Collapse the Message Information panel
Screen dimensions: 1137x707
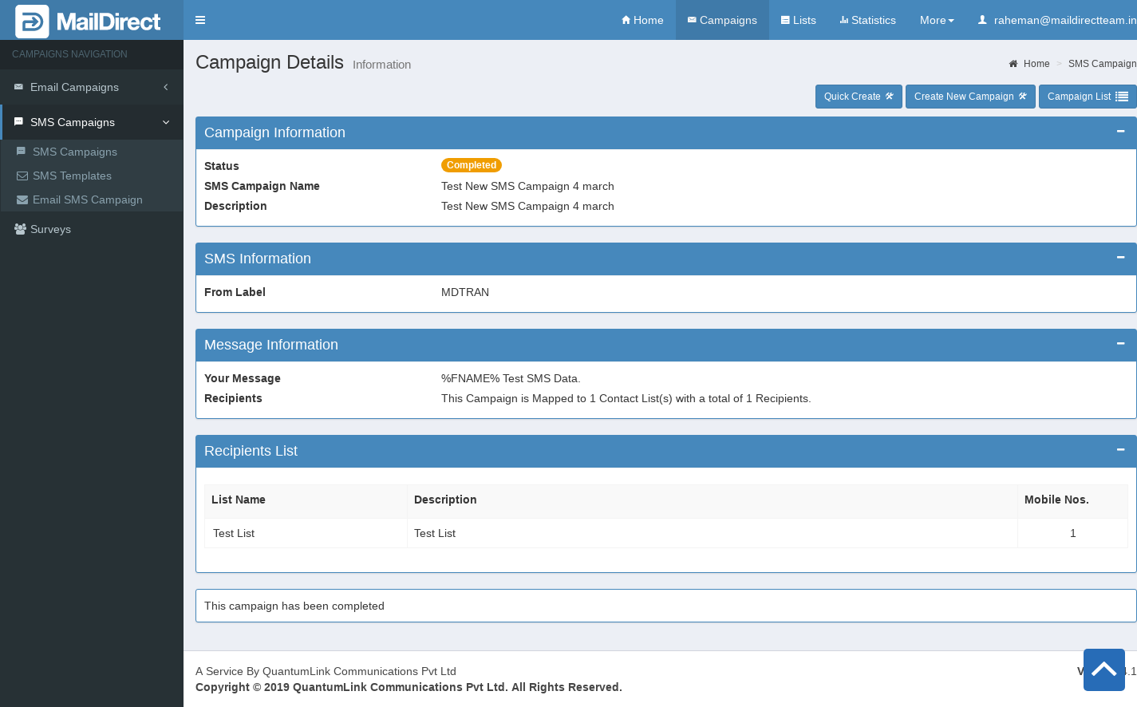point(1120,343)
